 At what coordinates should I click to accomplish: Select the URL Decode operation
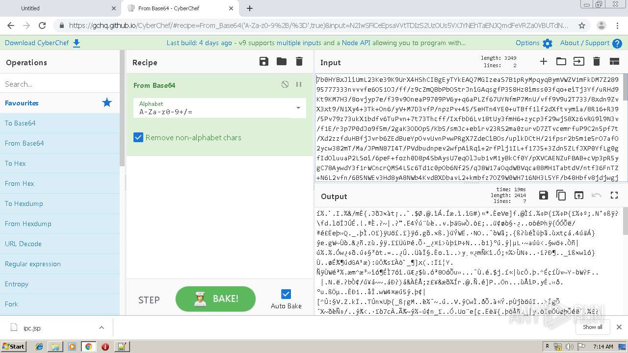tap(60, 244)
